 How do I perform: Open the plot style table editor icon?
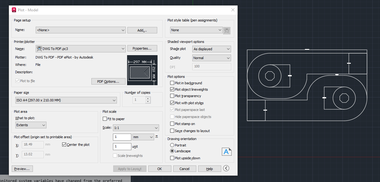coord(226,30)
